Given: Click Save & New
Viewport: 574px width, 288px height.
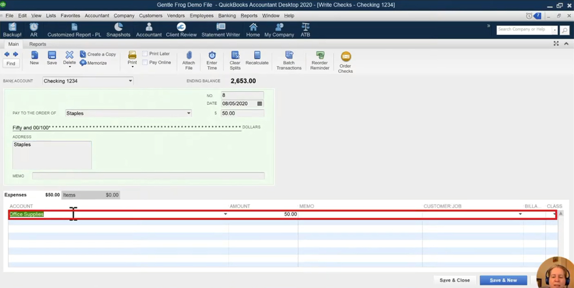Looking at the screenshot, I should click(503, 280).
